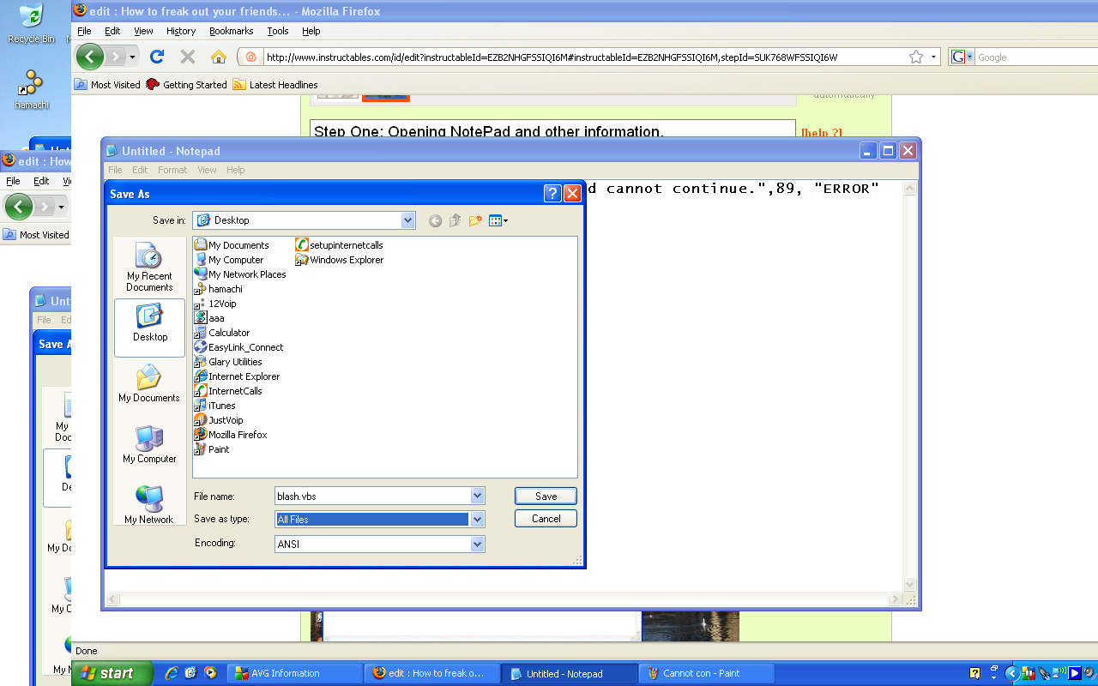Click the blash.vbs file name field
Image resolution: width=1098 pixels, height=686 pixels.
(x=371, y=496)
